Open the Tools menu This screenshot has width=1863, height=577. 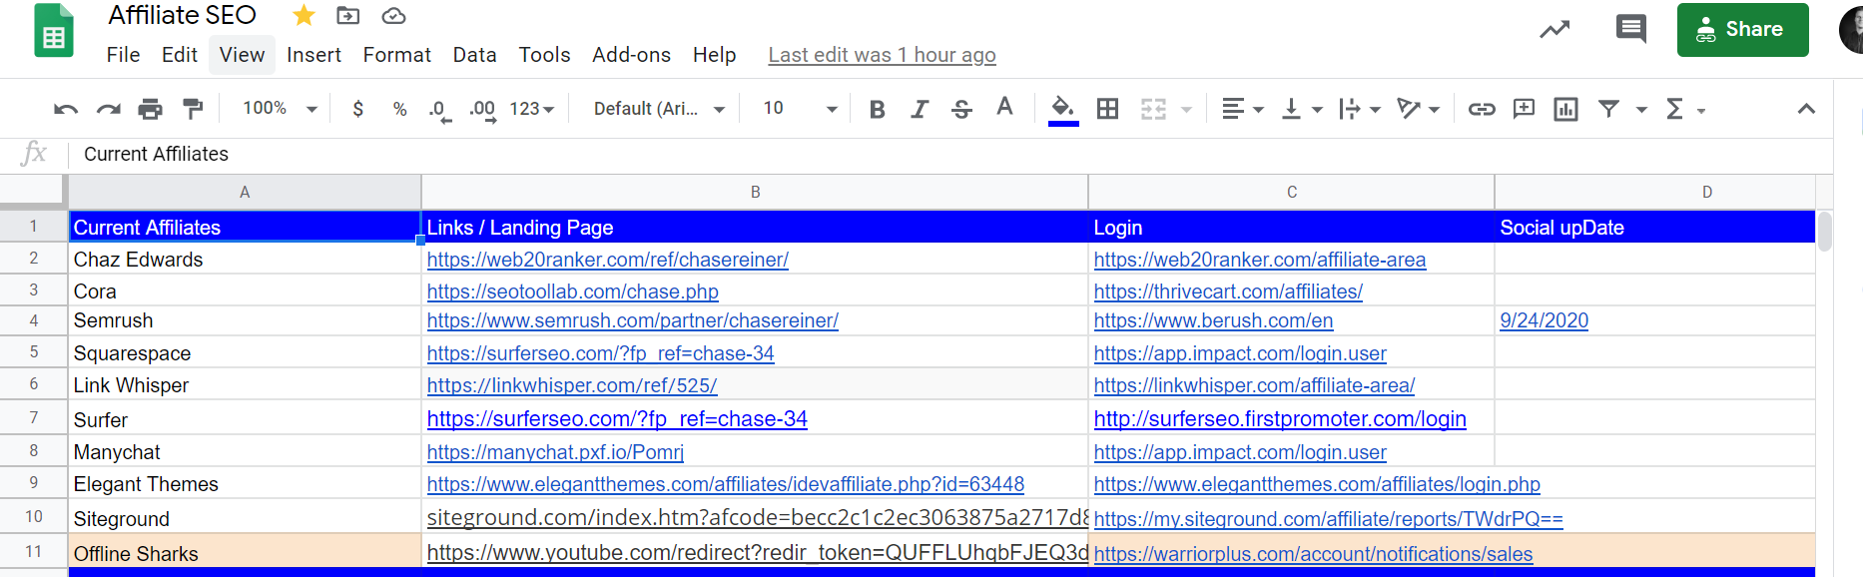[x=544, y=55]
